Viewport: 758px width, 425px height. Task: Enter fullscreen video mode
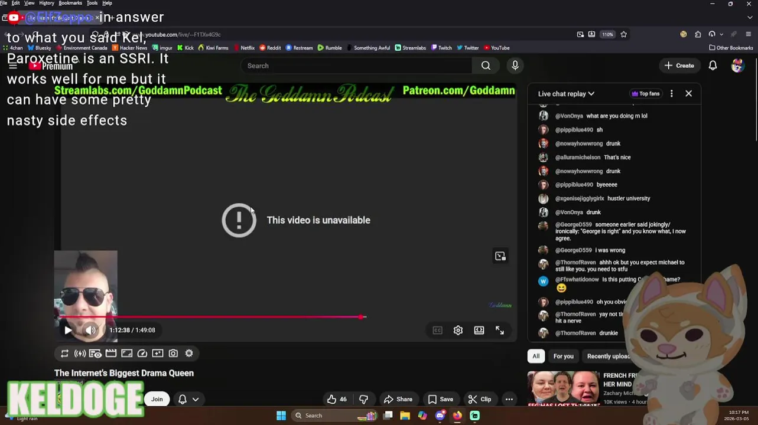[500, 331]
